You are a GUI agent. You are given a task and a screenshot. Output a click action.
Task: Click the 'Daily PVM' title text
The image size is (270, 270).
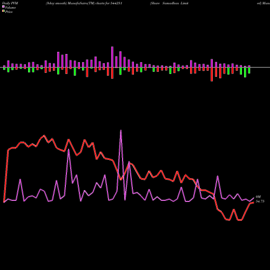10,3
